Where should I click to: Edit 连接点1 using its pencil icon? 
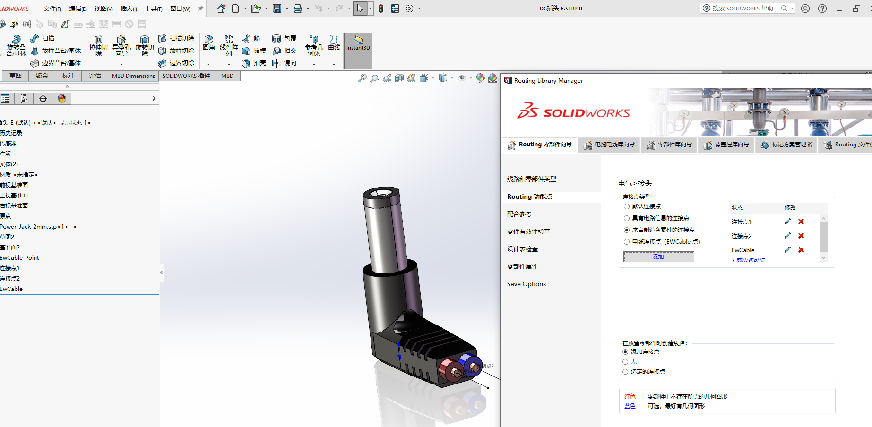787,221
